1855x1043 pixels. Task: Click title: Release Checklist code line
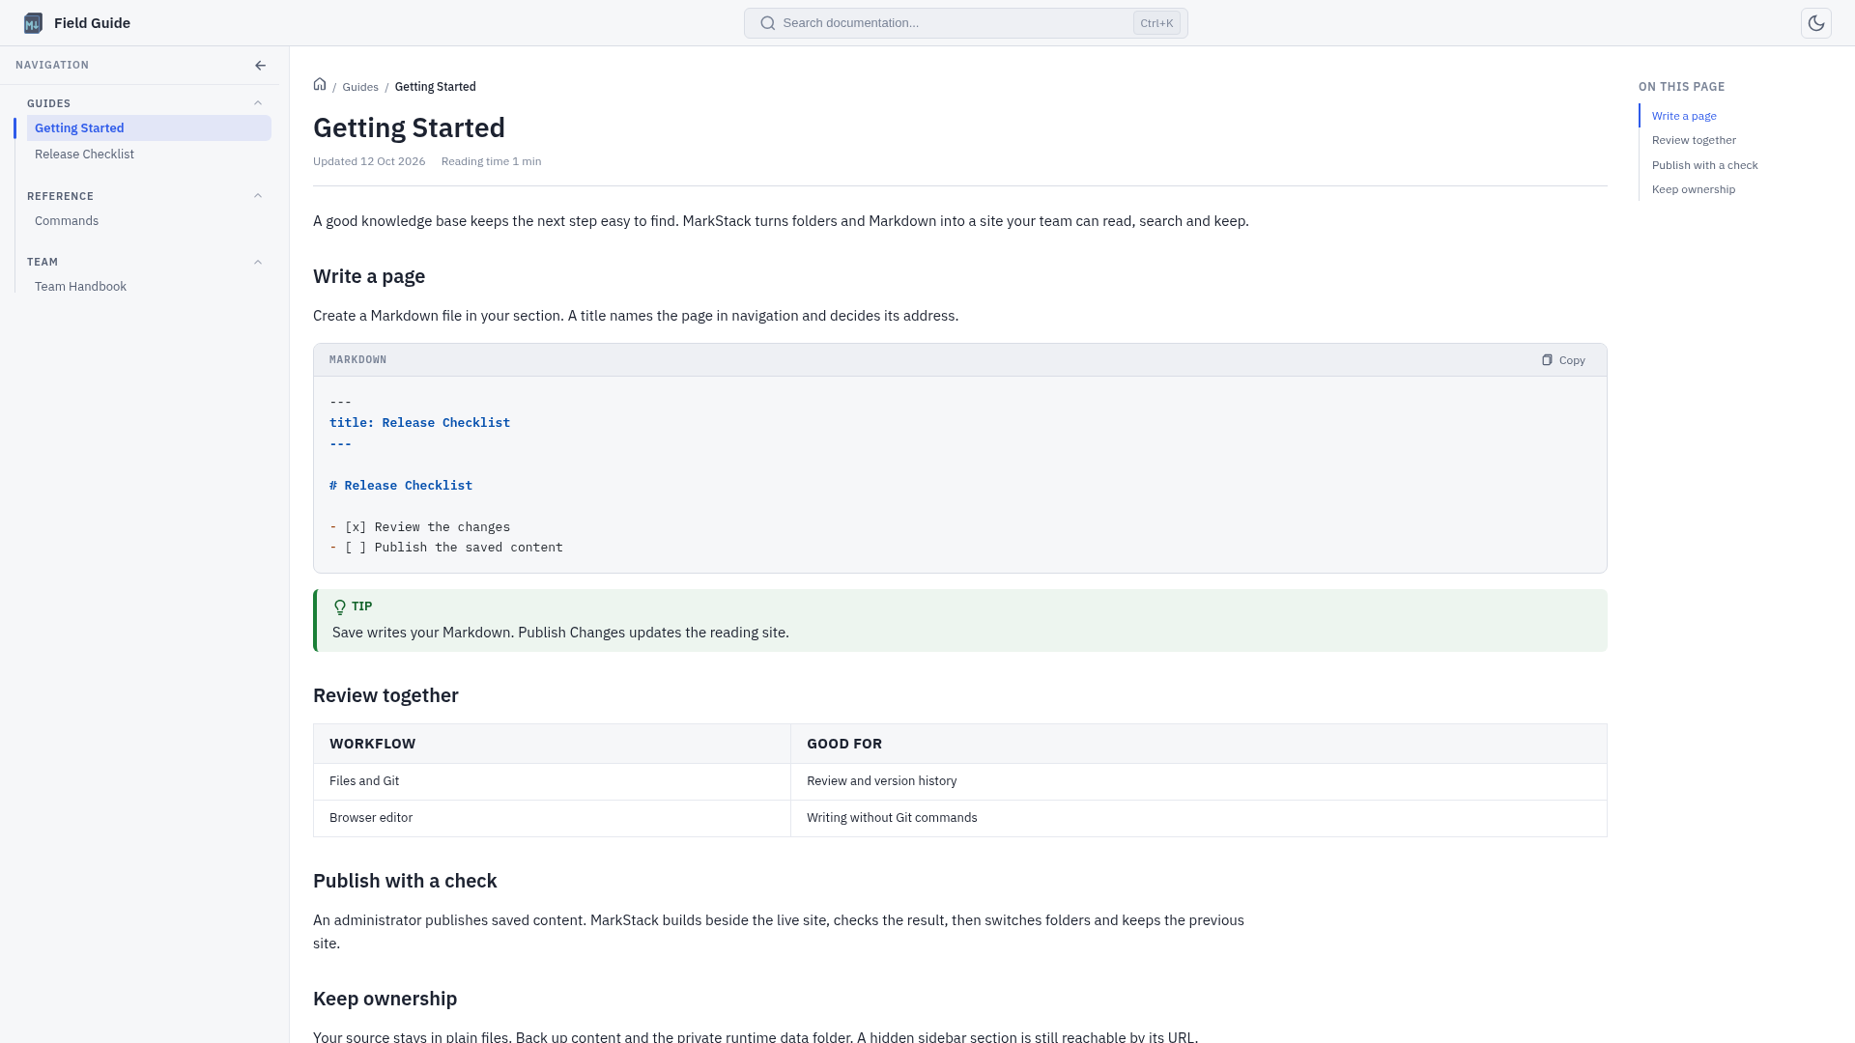419,423
